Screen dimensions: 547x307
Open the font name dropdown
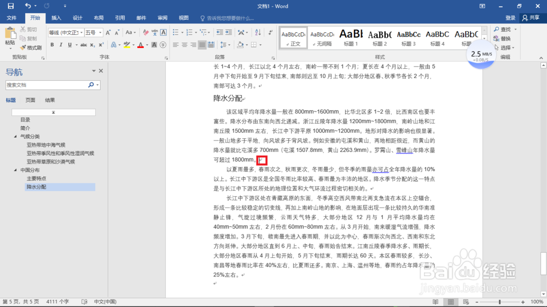pyautogui.click(x=82, y=32)
